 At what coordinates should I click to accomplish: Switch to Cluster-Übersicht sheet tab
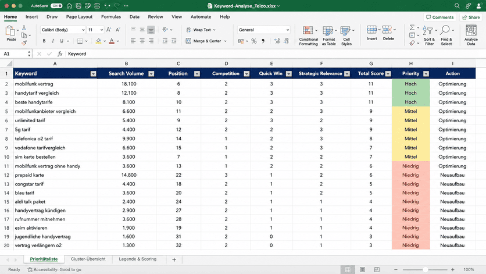pyautogui.click(x=88, y=259)
